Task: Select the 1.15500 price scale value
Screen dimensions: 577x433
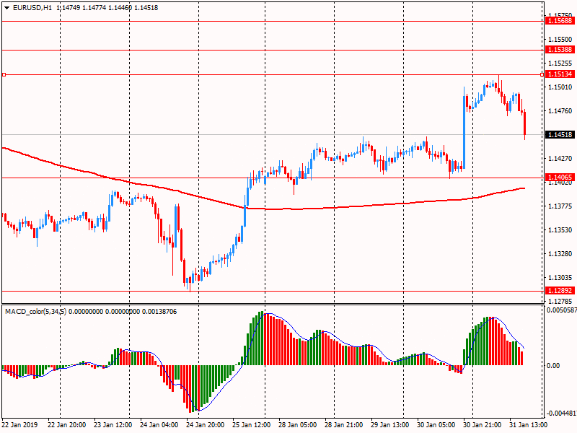Action: 560,40
